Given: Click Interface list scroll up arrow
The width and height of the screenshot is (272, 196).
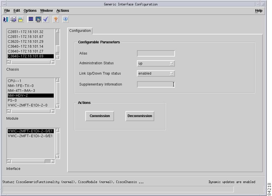Looking at the screenshot, I should click(x=57, y=130).
